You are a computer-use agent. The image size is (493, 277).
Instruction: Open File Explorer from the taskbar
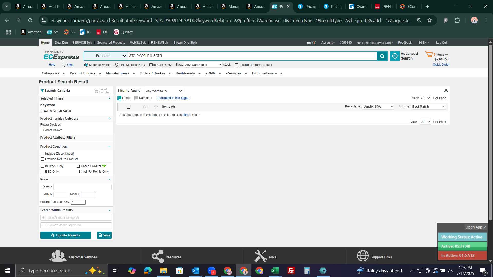point(164,271)
